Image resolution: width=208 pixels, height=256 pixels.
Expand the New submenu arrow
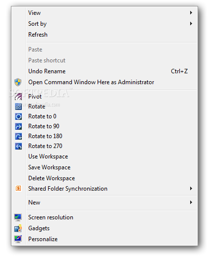pyautogui.click(x=191, y=202)
